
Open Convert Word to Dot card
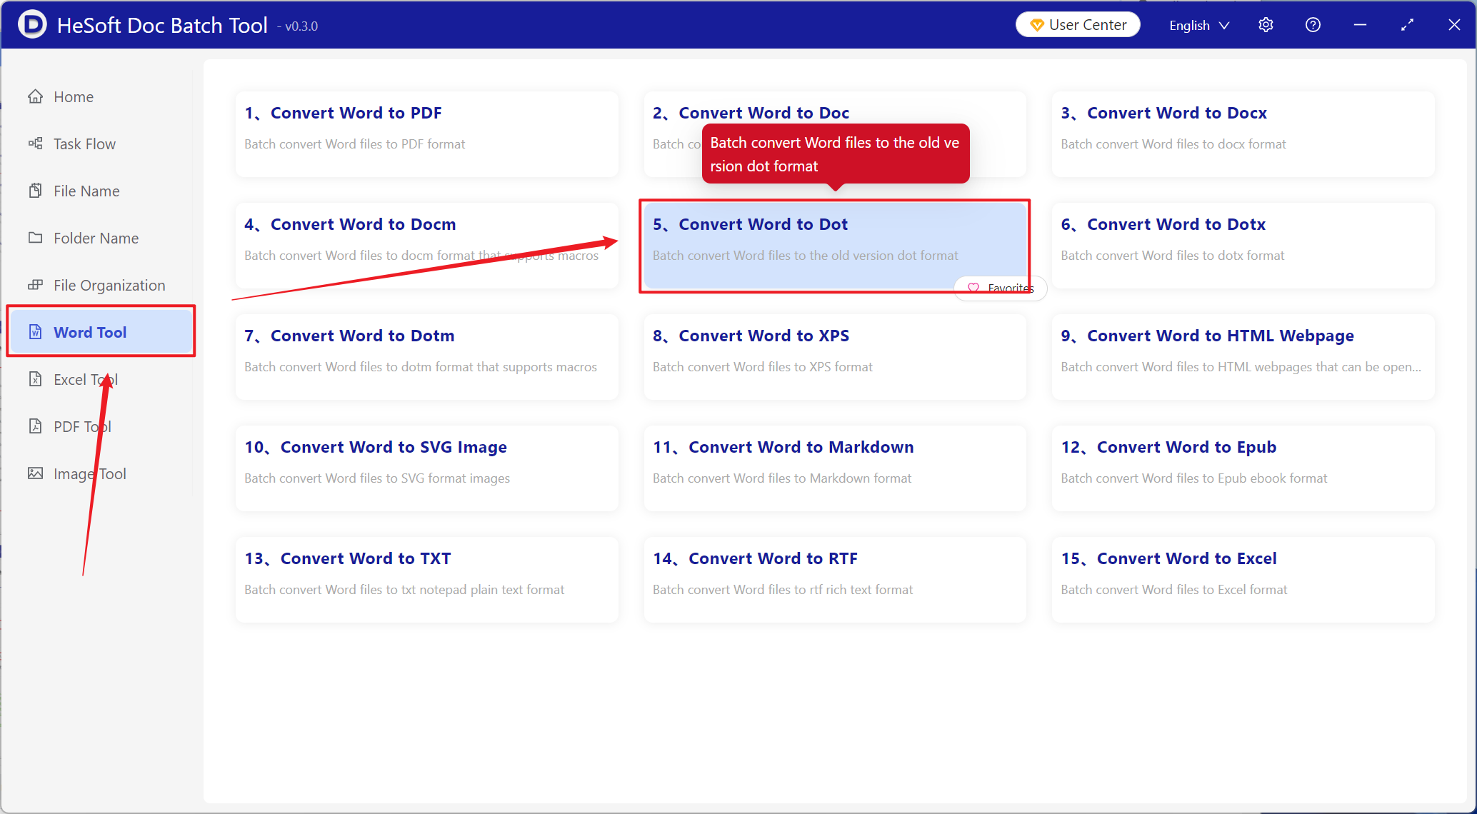tap(835, 246)
